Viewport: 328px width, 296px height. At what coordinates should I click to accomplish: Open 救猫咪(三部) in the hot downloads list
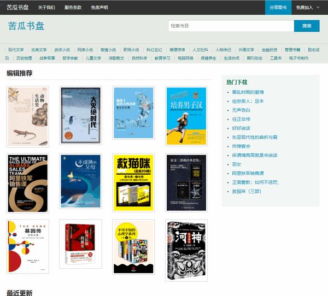[247, 191]
